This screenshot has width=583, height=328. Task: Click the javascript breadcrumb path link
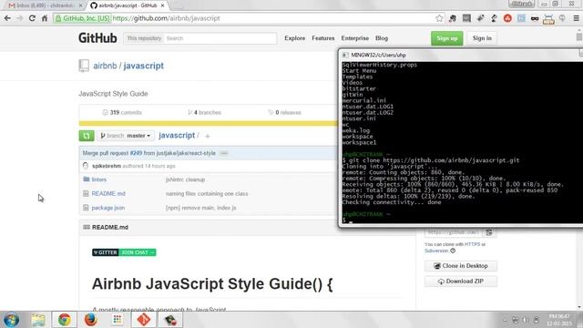[x=177, y=136]
